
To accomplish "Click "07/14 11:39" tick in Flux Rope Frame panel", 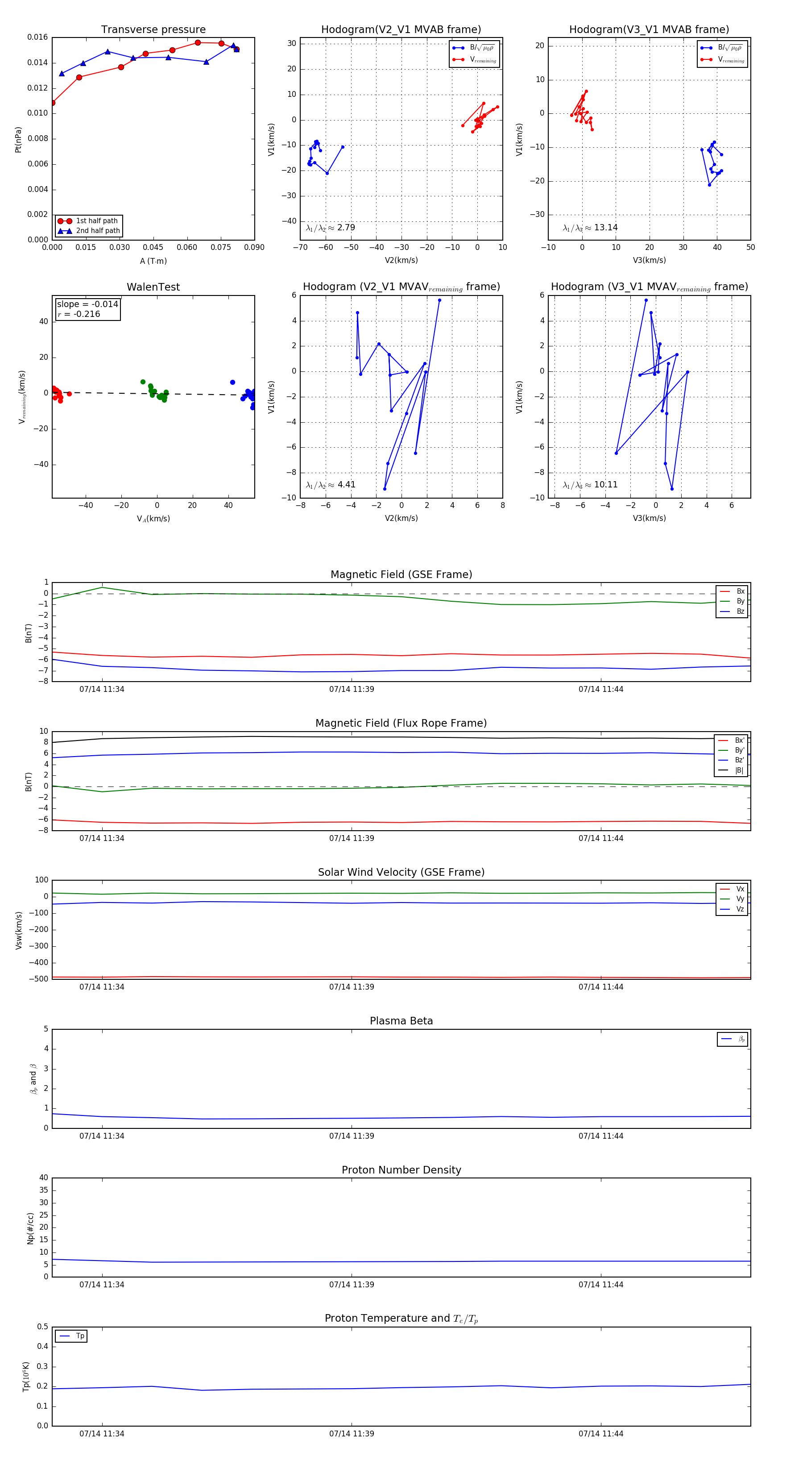I will pos(352,838).
